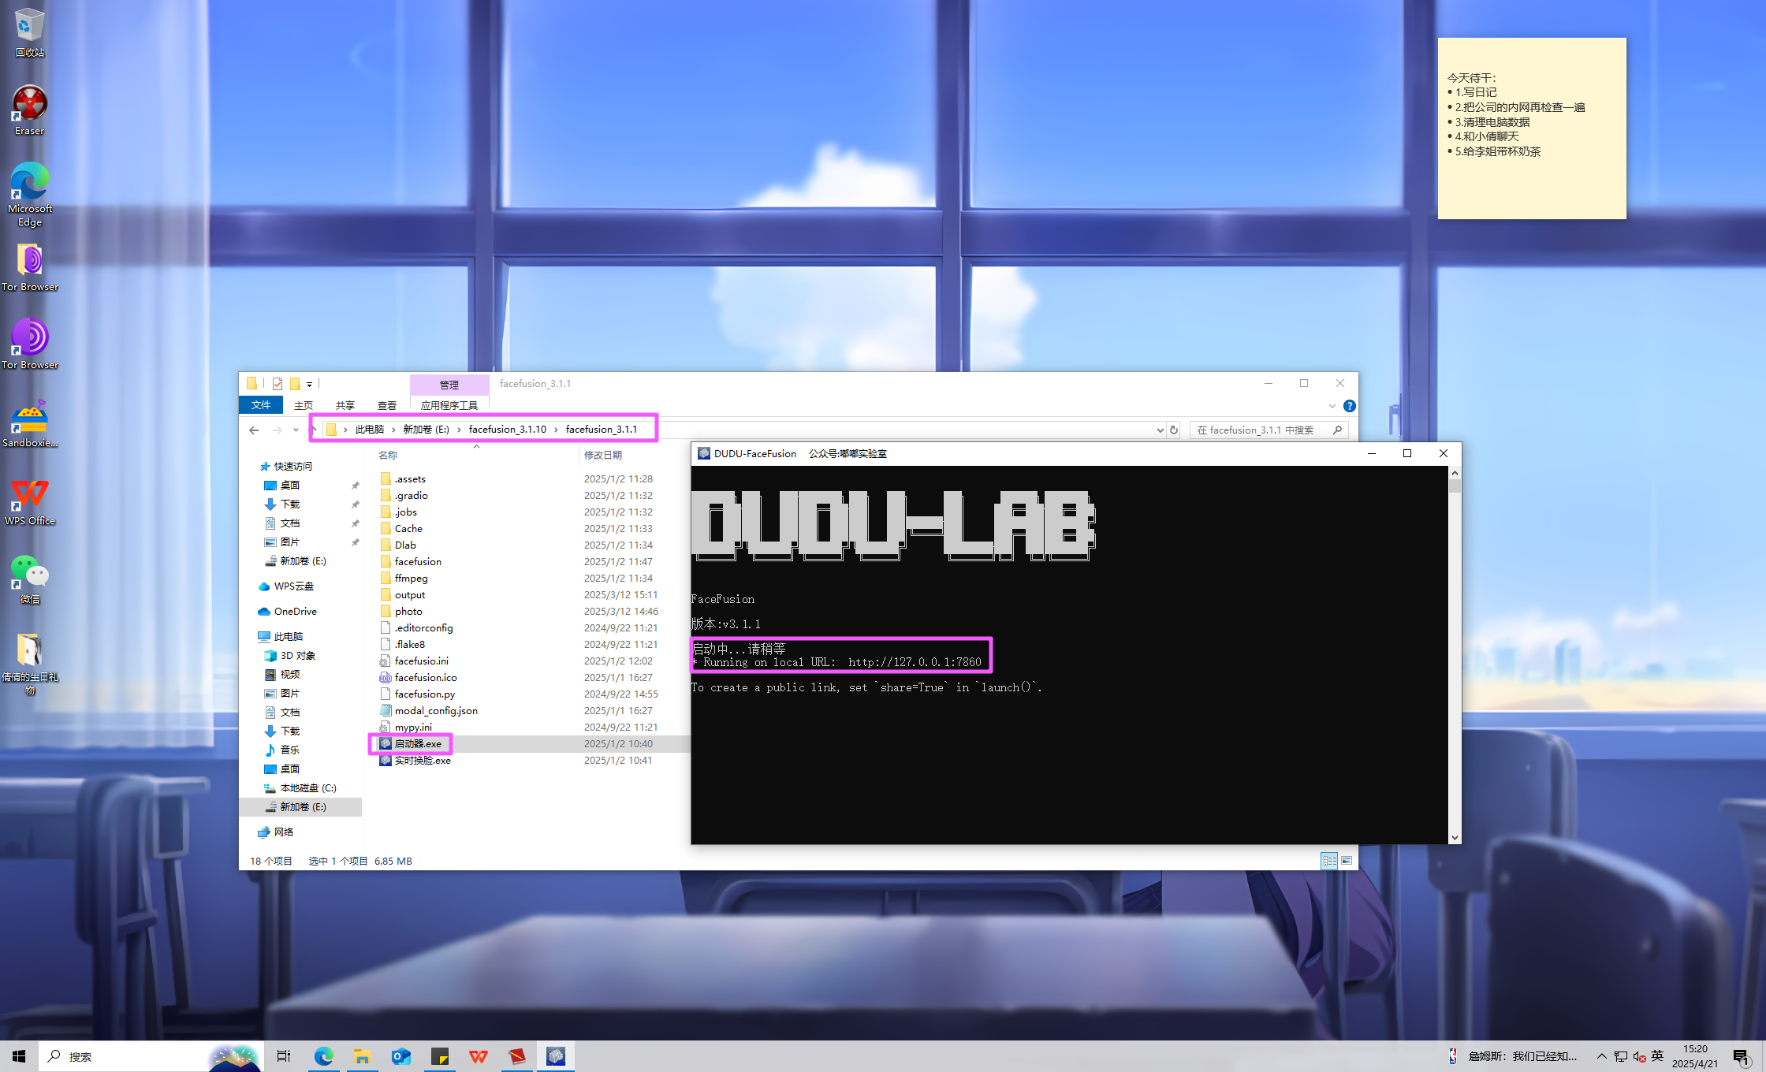Click the network icon in system tray
Screen dimensions: 1766x1072
(1620, 1056)
